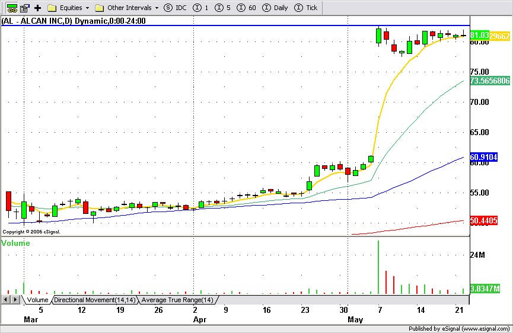Click the properties page icon in toolbar
The image size is (513, 333).
[x=25, y=8]
